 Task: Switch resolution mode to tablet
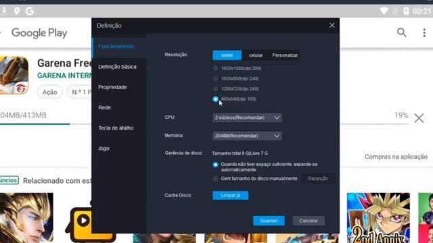click(227, 55)
